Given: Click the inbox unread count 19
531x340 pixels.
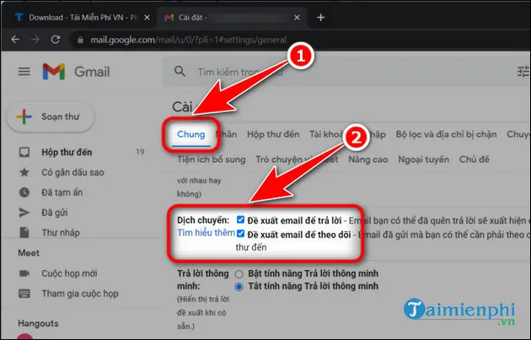Looking at the screenshot, I should (140, 152).
